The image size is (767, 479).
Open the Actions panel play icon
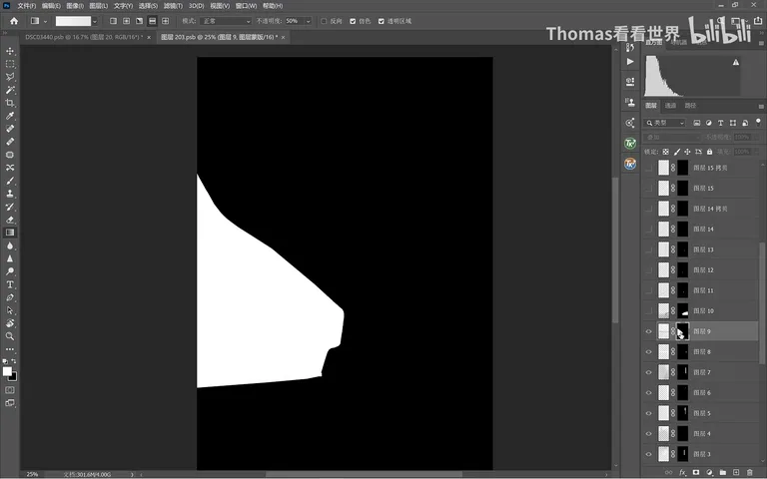630,62
